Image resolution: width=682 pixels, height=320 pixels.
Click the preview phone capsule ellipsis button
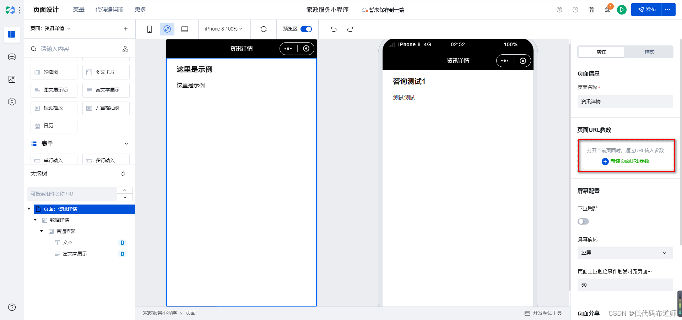click(x=505, y=61)
